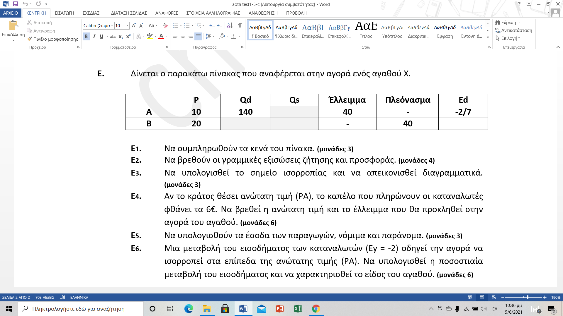Click the Undo arrow icon
The height and width of the screenshot is (316, 563).
pos(25,4)
